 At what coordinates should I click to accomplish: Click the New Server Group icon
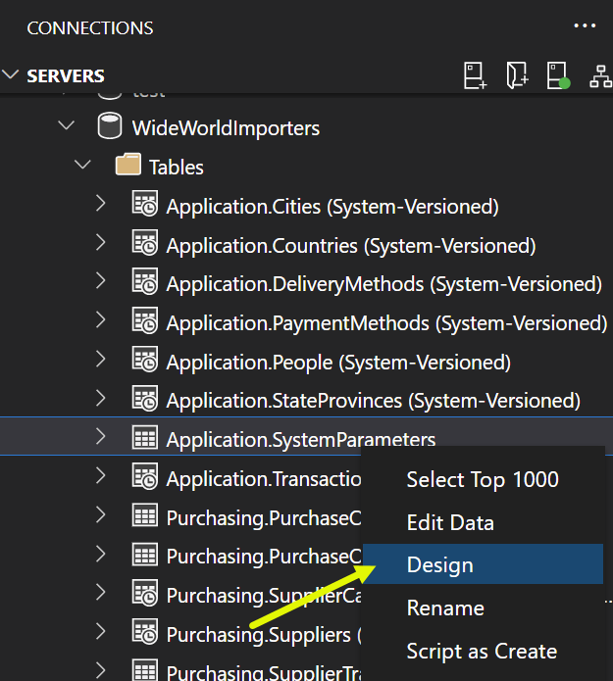point(517,75)
